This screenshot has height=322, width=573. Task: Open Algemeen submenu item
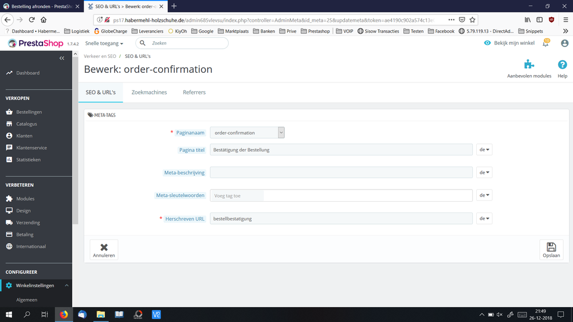(x=27, y=300)
